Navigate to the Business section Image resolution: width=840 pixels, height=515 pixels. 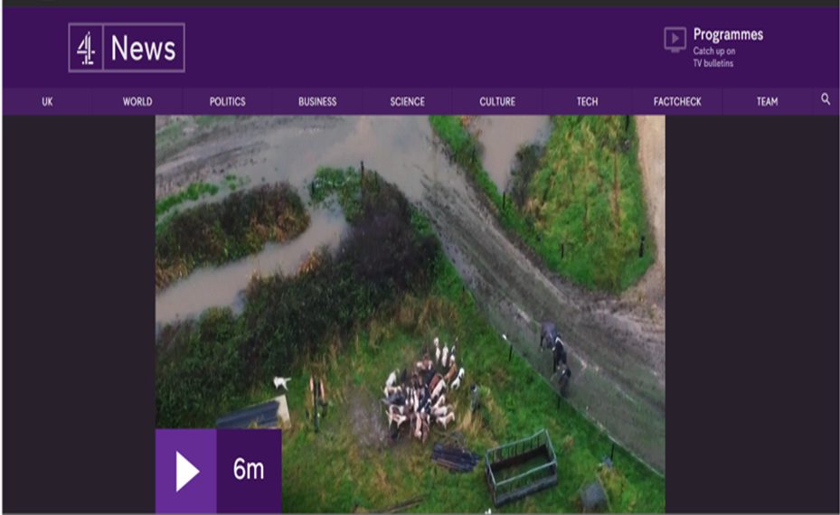click(x=317, y=102)
